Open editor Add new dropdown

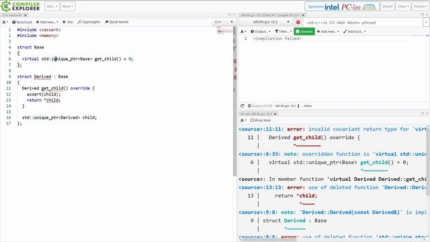pyautogui.click(x=47, y=22)
